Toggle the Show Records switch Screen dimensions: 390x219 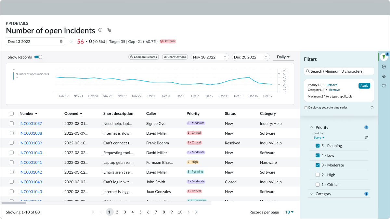click(38, 57)
